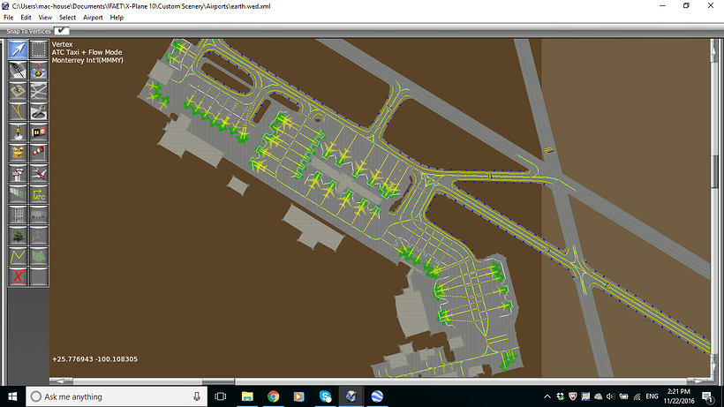
Task: Choose the yellow Airport Beacon tool
Action: [x=18, y=153]
